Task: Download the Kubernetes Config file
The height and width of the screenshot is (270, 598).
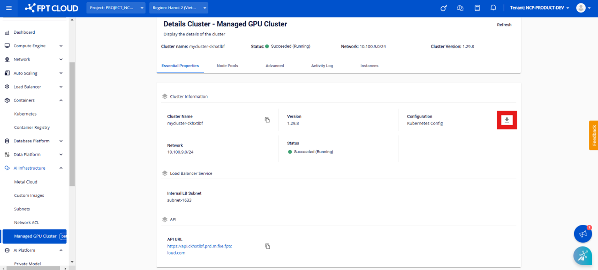Action: [x=507, y=120]
